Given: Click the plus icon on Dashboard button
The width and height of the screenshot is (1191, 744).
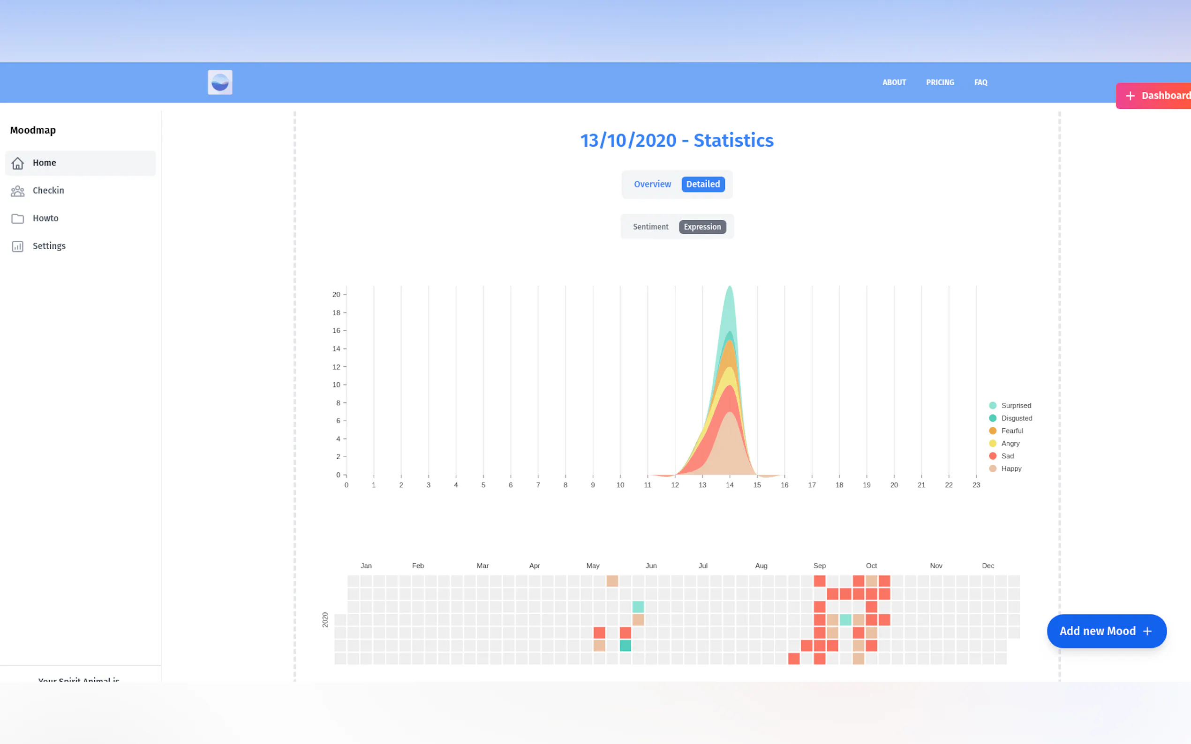Looking at the screenshot, I should click(1130, 96).
